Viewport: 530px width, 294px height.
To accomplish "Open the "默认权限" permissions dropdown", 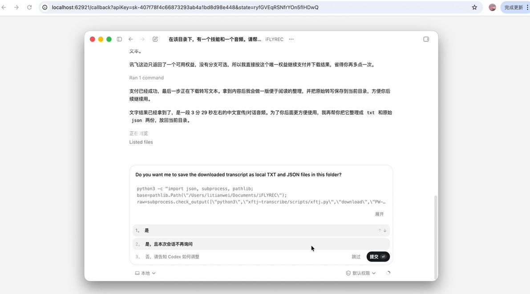I will pyautogui.click(x=360, y=273).
